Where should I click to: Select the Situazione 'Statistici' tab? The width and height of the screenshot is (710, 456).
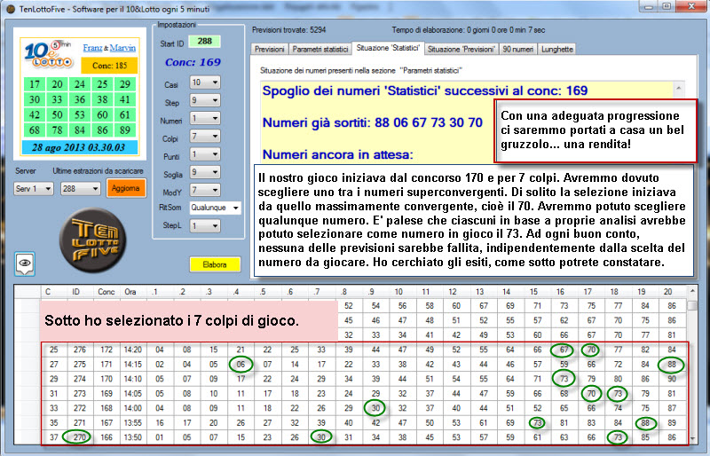(388, 48)
